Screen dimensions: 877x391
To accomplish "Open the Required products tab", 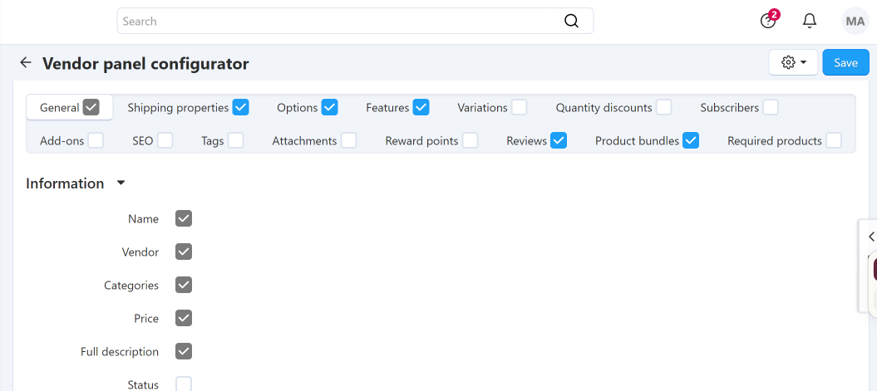I will pyautogui.click(x=775, y=141).
